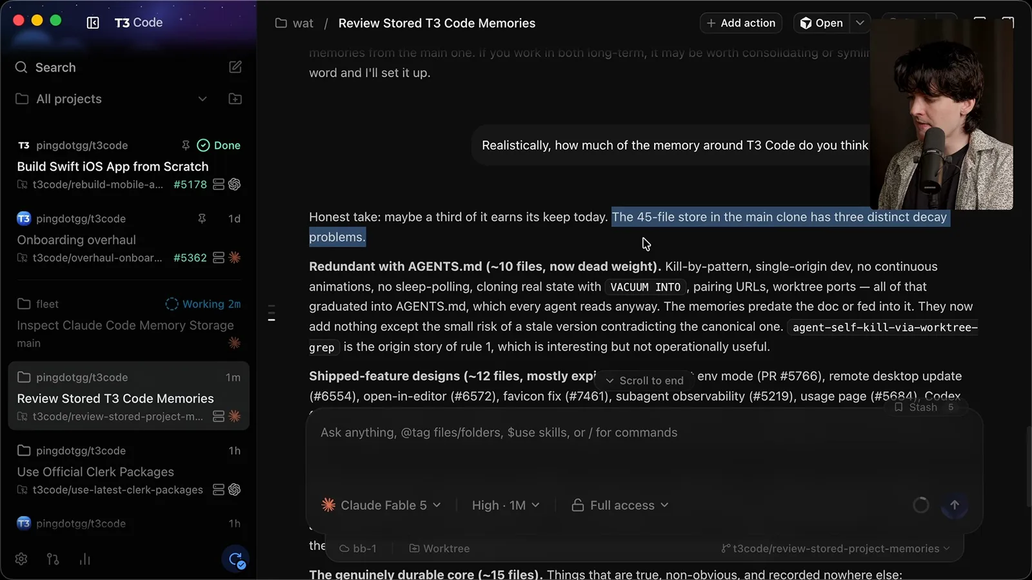Open pull request #5178 link

pos(190,184)
